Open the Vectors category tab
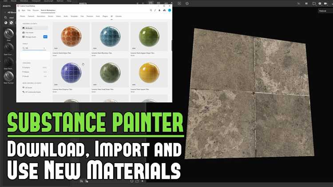 (x=51, y=16)
